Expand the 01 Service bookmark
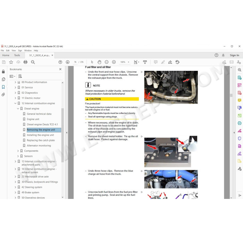Viewport: 243px width, 243px height. tap(15, 87)
